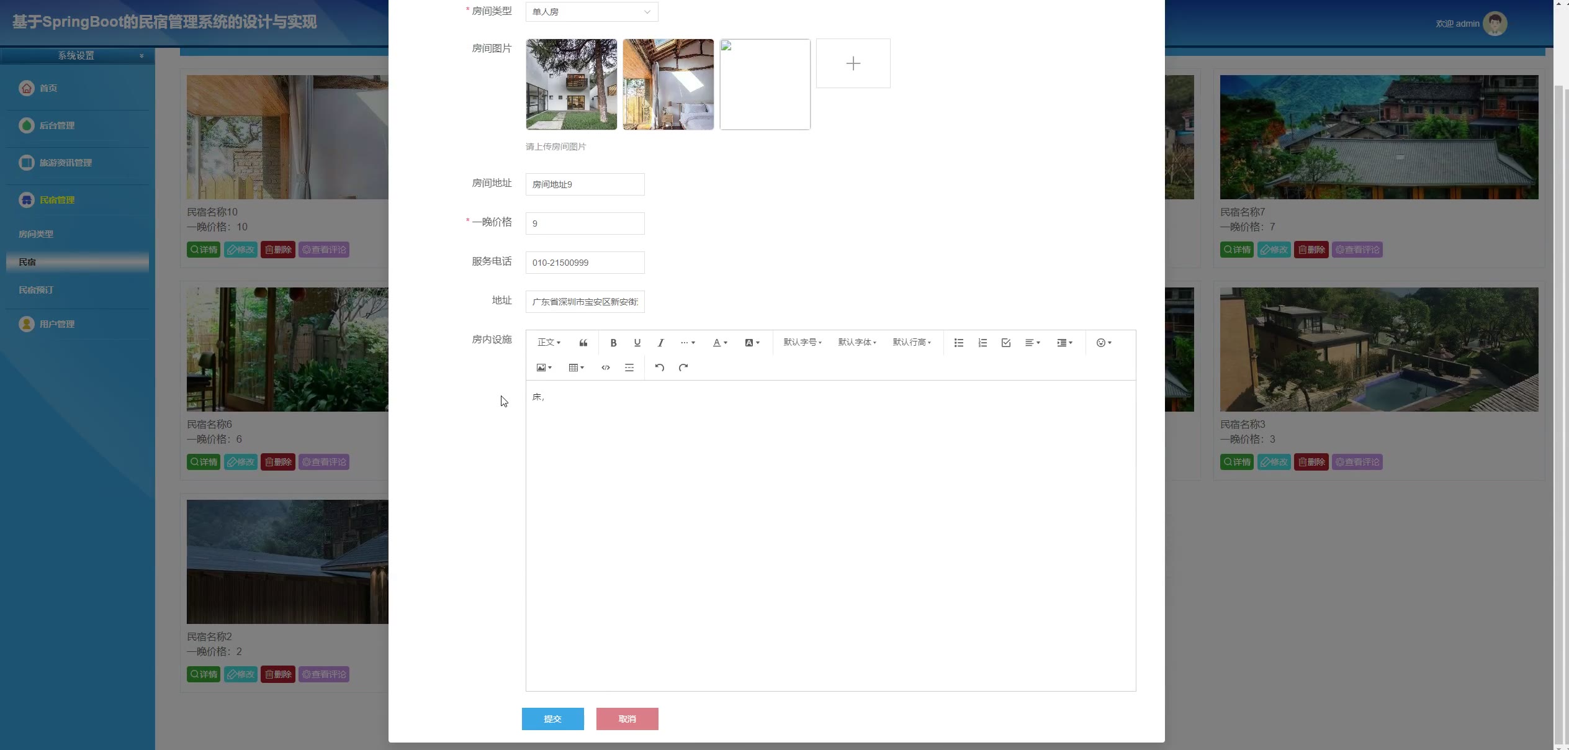Image resolution: width=1569 pixels, height=750 pixels.
Task: Open the 默认行高 line height menu
Action: tap(911, 343)
